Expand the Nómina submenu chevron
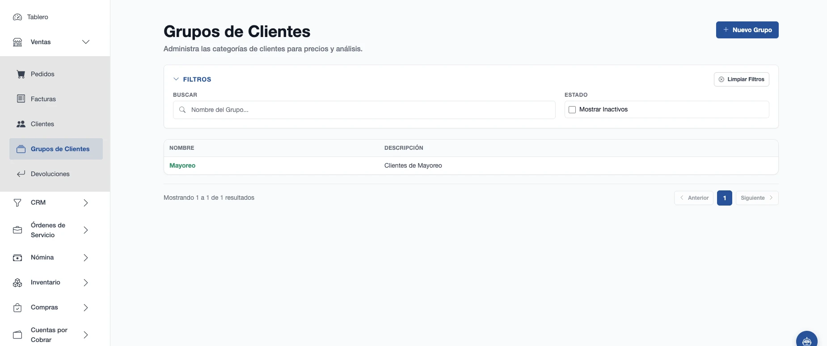The image size is (827, 346). (x=86, y=258)
